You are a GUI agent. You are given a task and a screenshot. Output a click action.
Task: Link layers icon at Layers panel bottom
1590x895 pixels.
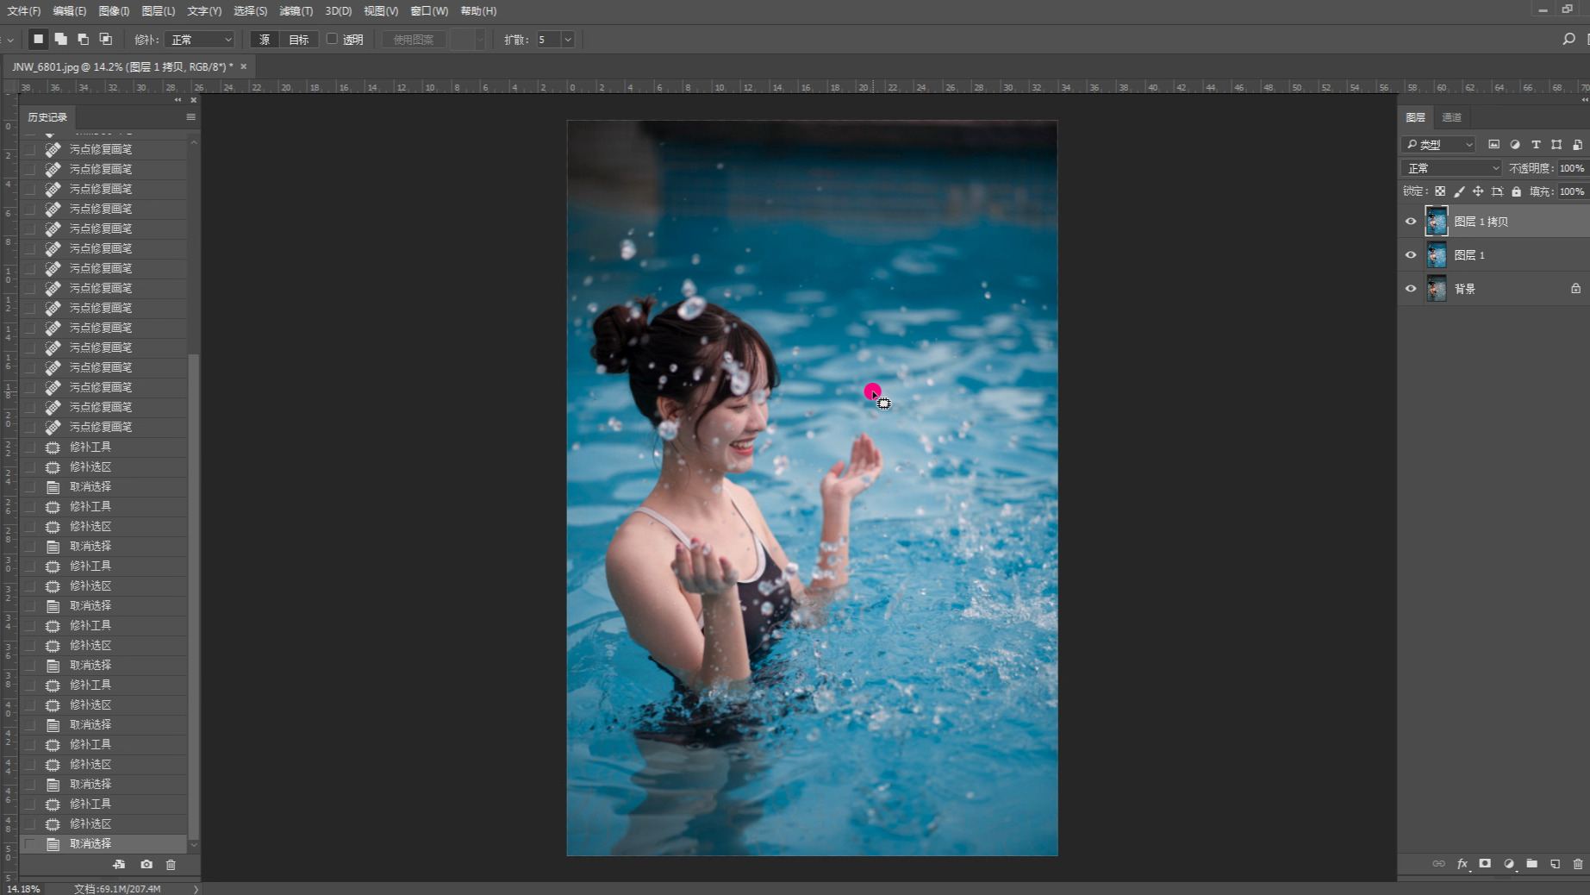[x=1438, y=863]
